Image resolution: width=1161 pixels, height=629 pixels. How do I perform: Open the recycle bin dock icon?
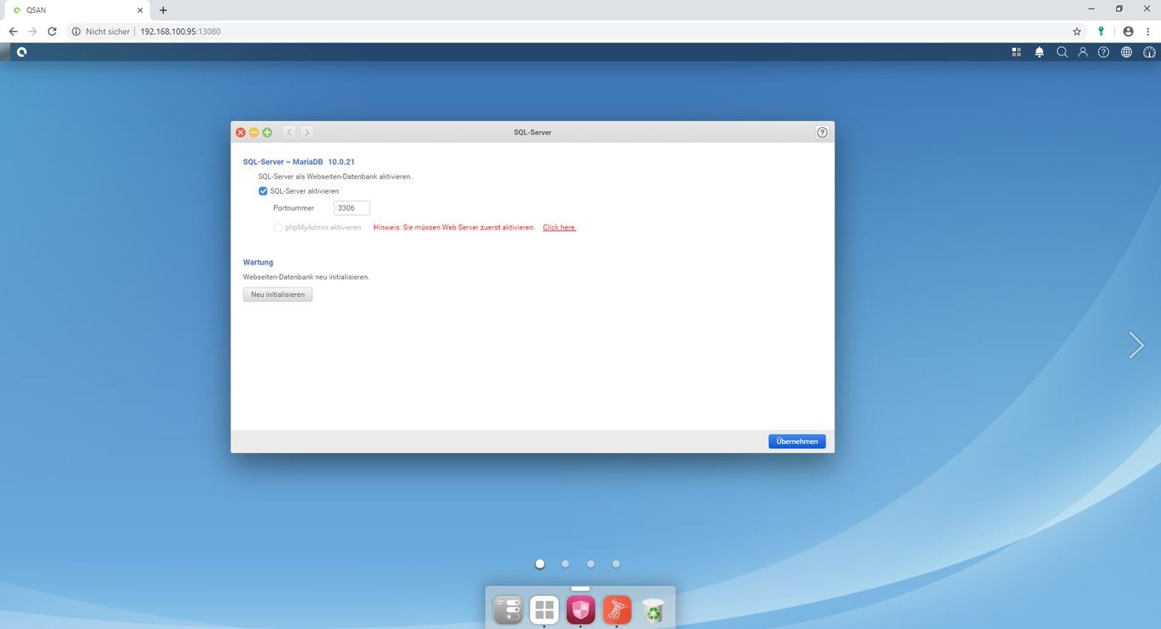tap(653, 610)
